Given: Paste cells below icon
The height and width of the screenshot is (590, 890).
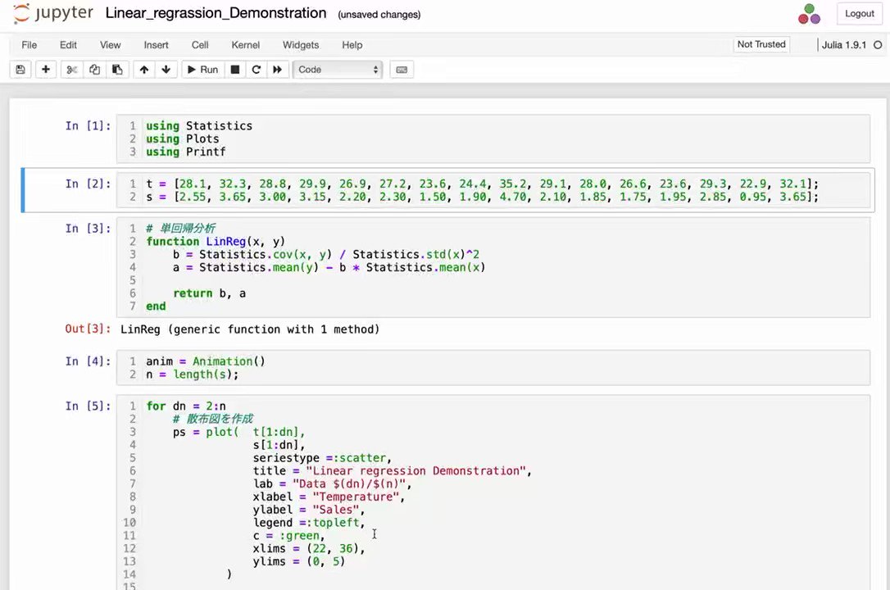Looking at the screenshot, I should click(117, 69).
